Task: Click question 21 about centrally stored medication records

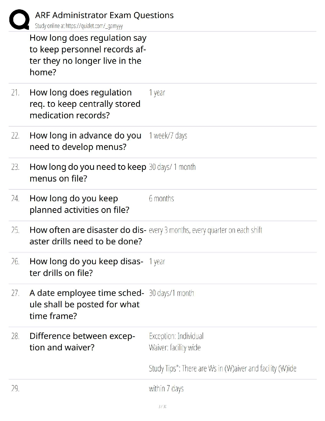Action: point(85,104)
